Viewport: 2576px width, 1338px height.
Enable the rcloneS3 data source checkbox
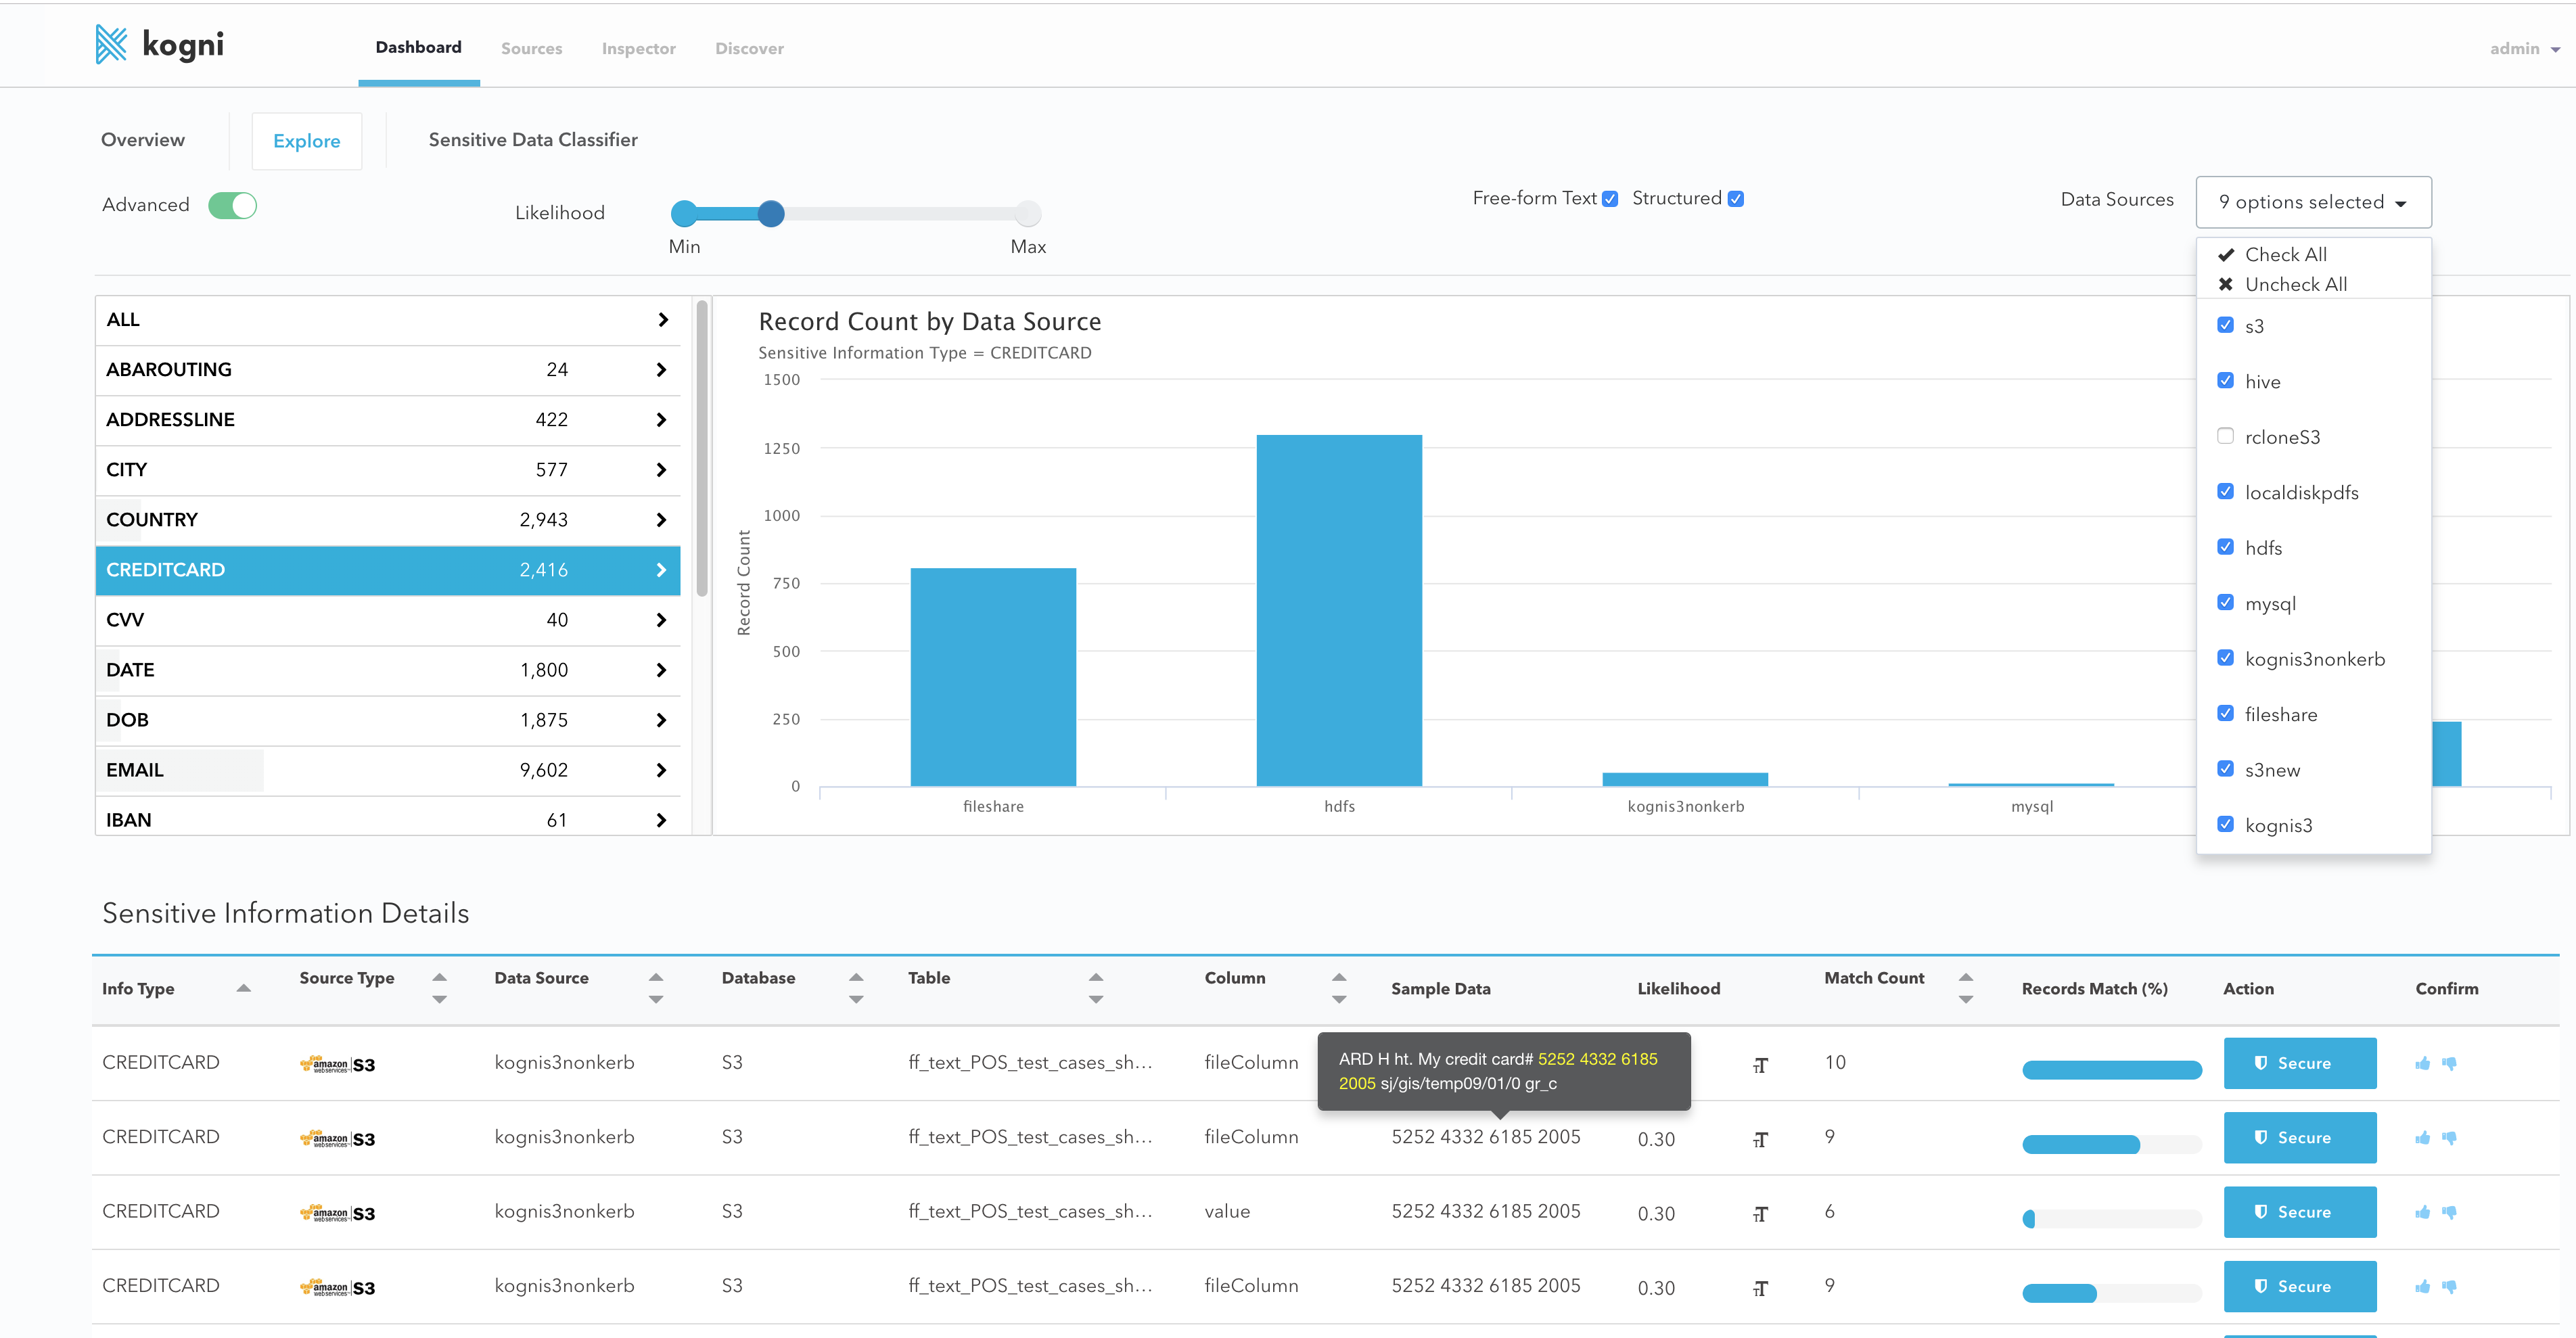(2225, 436)
